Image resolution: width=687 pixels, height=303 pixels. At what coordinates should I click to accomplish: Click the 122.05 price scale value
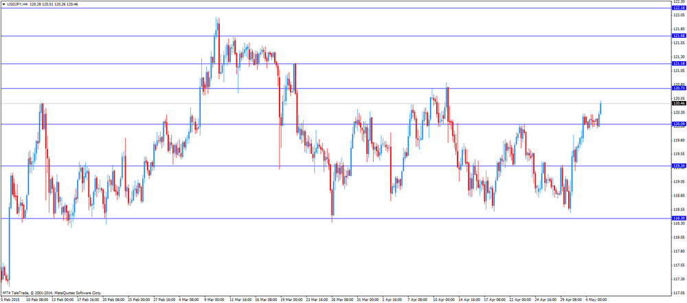[679, 15]
